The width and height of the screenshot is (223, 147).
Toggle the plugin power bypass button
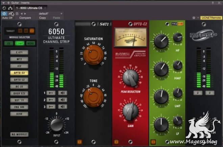click(x=4, y=14)
